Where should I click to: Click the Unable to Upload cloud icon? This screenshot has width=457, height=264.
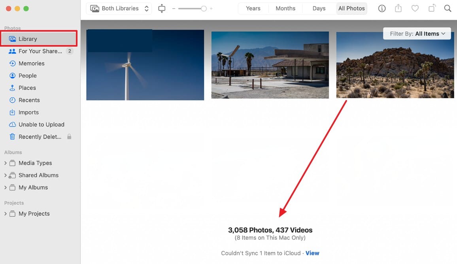(12, 124)
